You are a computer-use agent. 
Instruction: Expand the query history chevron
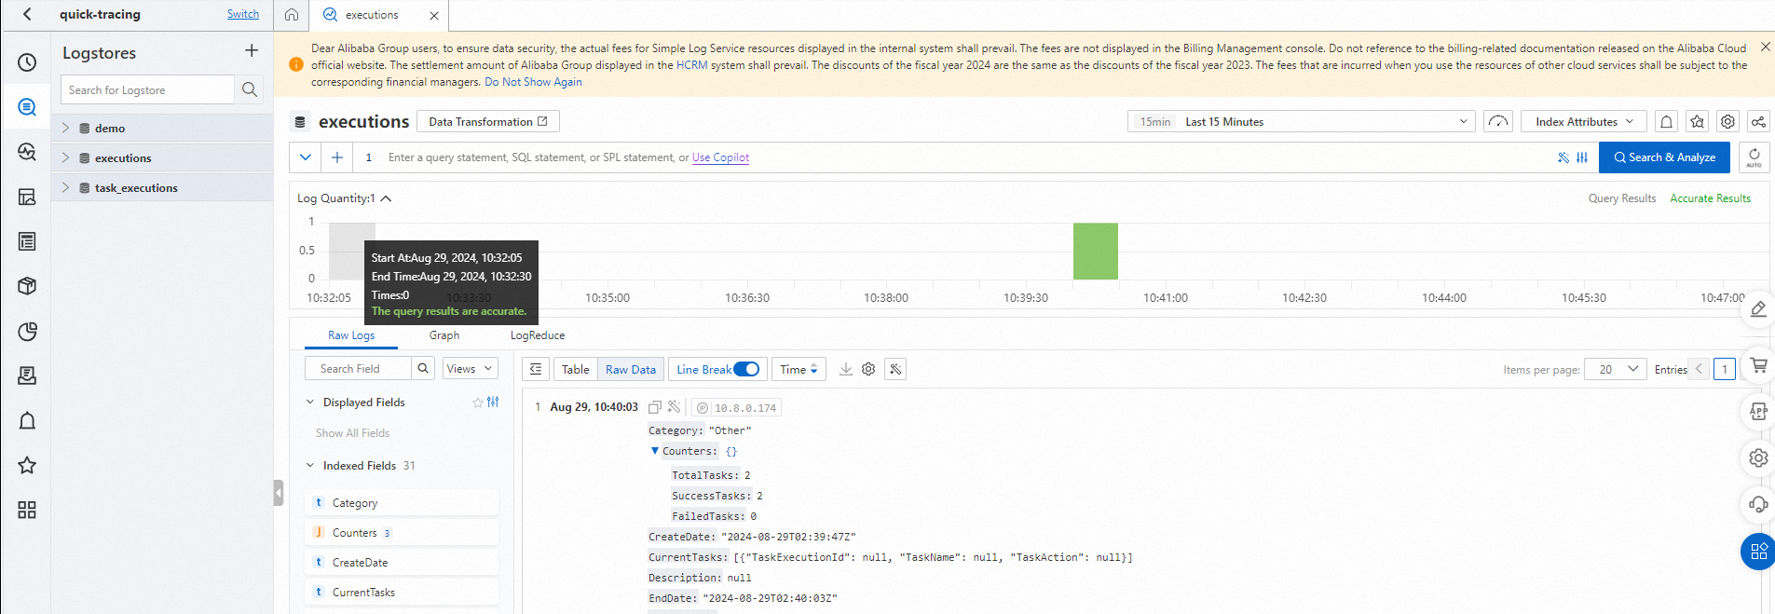306,157
